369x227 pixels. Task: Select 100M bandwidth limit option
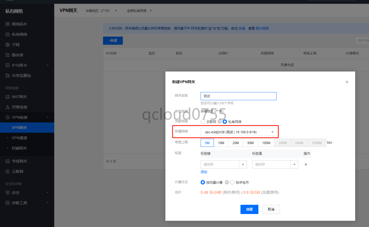point(266,143)
